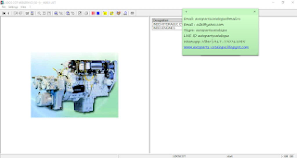297x158 pixels.
Task: Click the yellow icon left of the brown icon
Action: pyautogui.click(x=112, y=13)
